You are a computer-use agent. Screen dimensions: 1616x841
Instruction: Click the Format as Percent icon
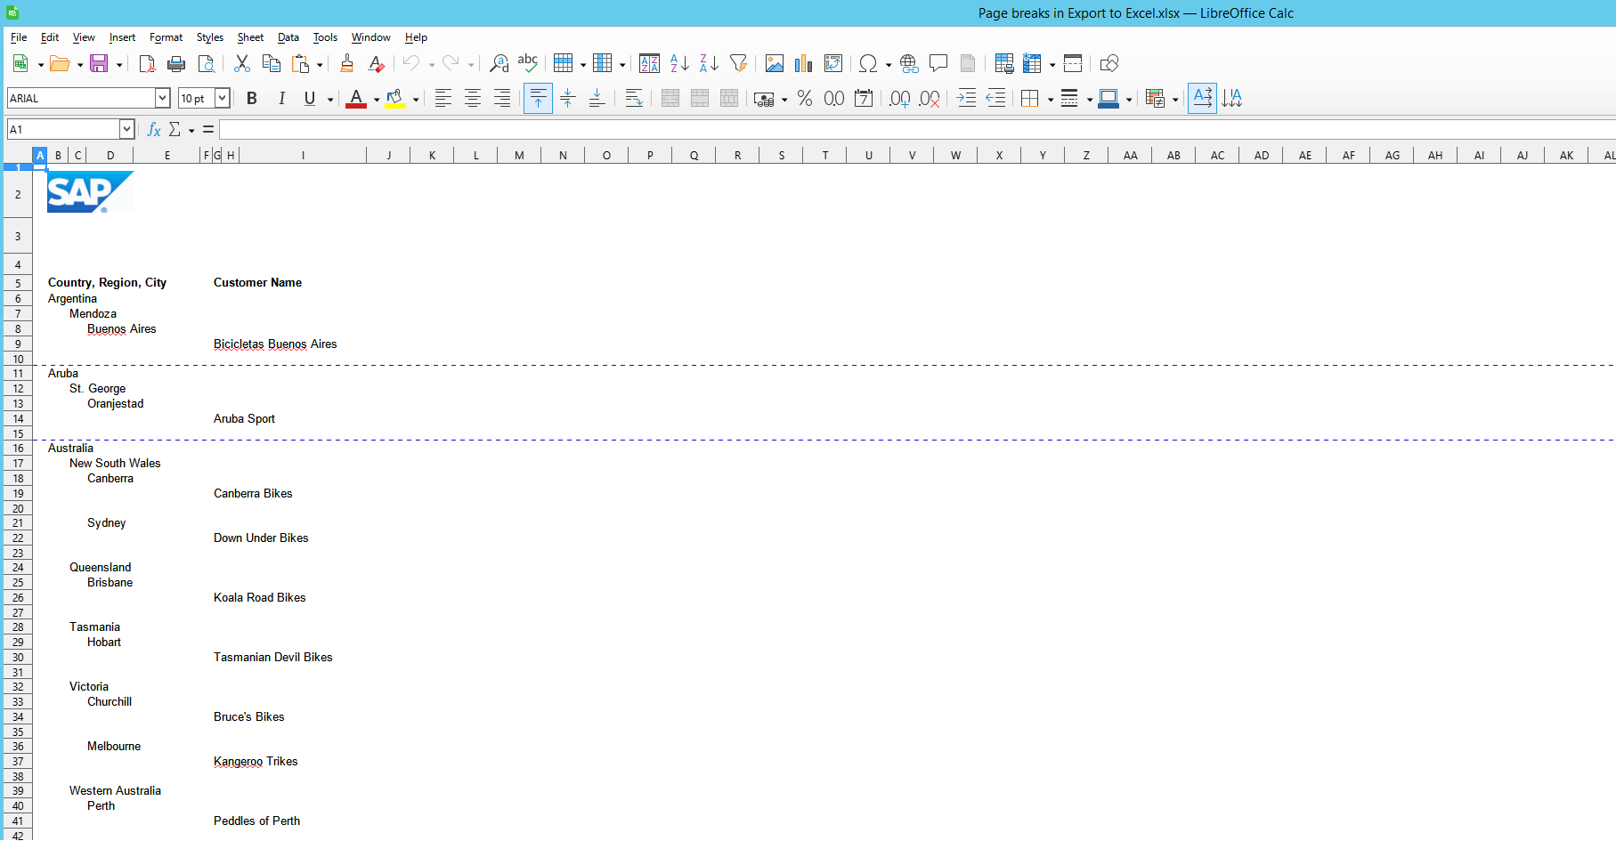point(805,98)
